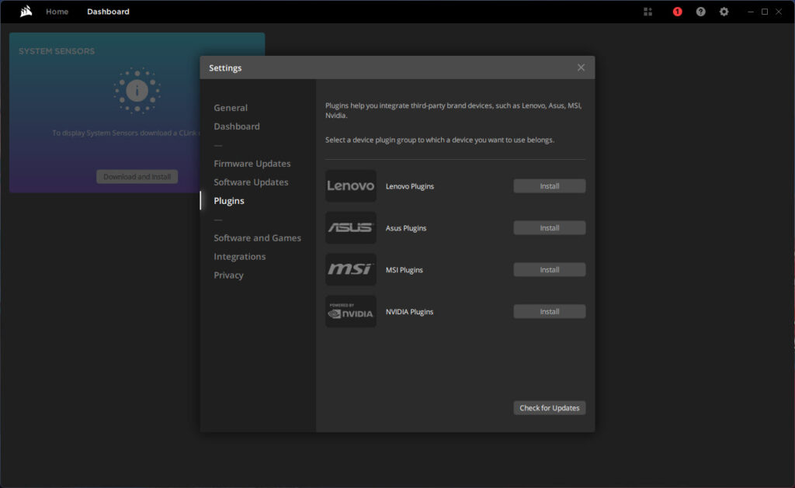
Task: Click the MSI Plugins label
Action: pyautogui.click(x=404, y=269)
